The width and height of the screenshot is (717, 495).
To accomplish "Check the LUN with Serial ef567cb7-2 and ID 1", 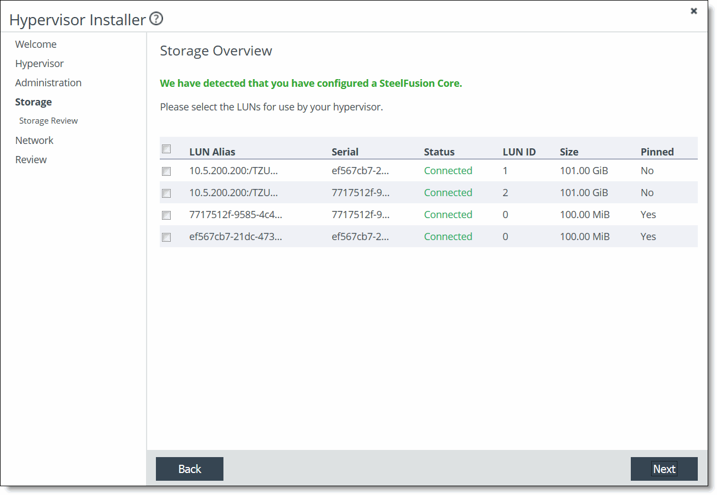I will pyautogui.click(x=166, y=171).
